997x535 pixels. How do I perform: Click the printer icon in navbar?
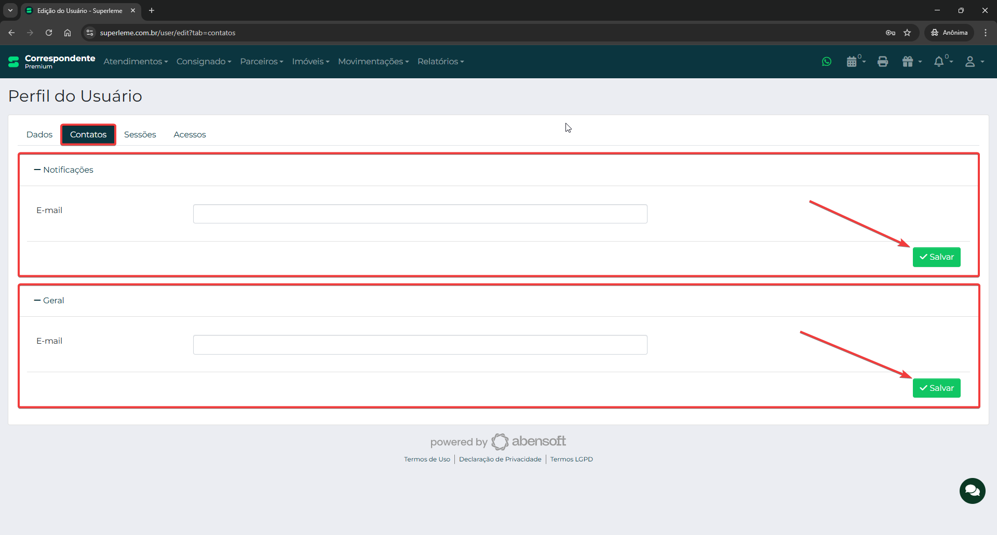coord(883,62)
